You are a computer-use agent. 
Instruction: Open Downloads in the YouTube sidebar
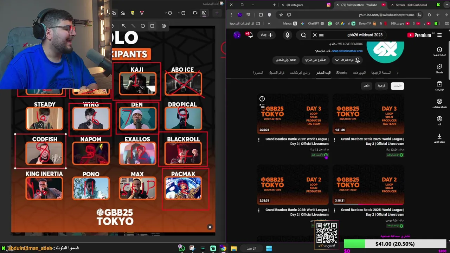pyautogui.click(x=439, y=138)
